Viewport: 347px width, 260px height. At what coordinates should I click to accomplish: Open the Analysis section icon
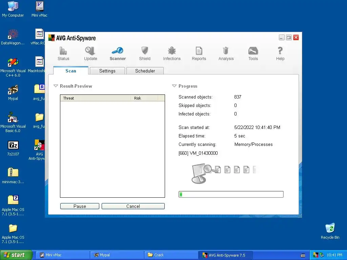(x=226, y=53)
